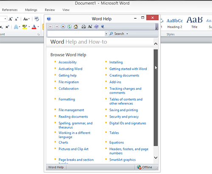Open Search scope dropdown arrow
Viewport: 212px width, 174px height.
tap(127, 34)
